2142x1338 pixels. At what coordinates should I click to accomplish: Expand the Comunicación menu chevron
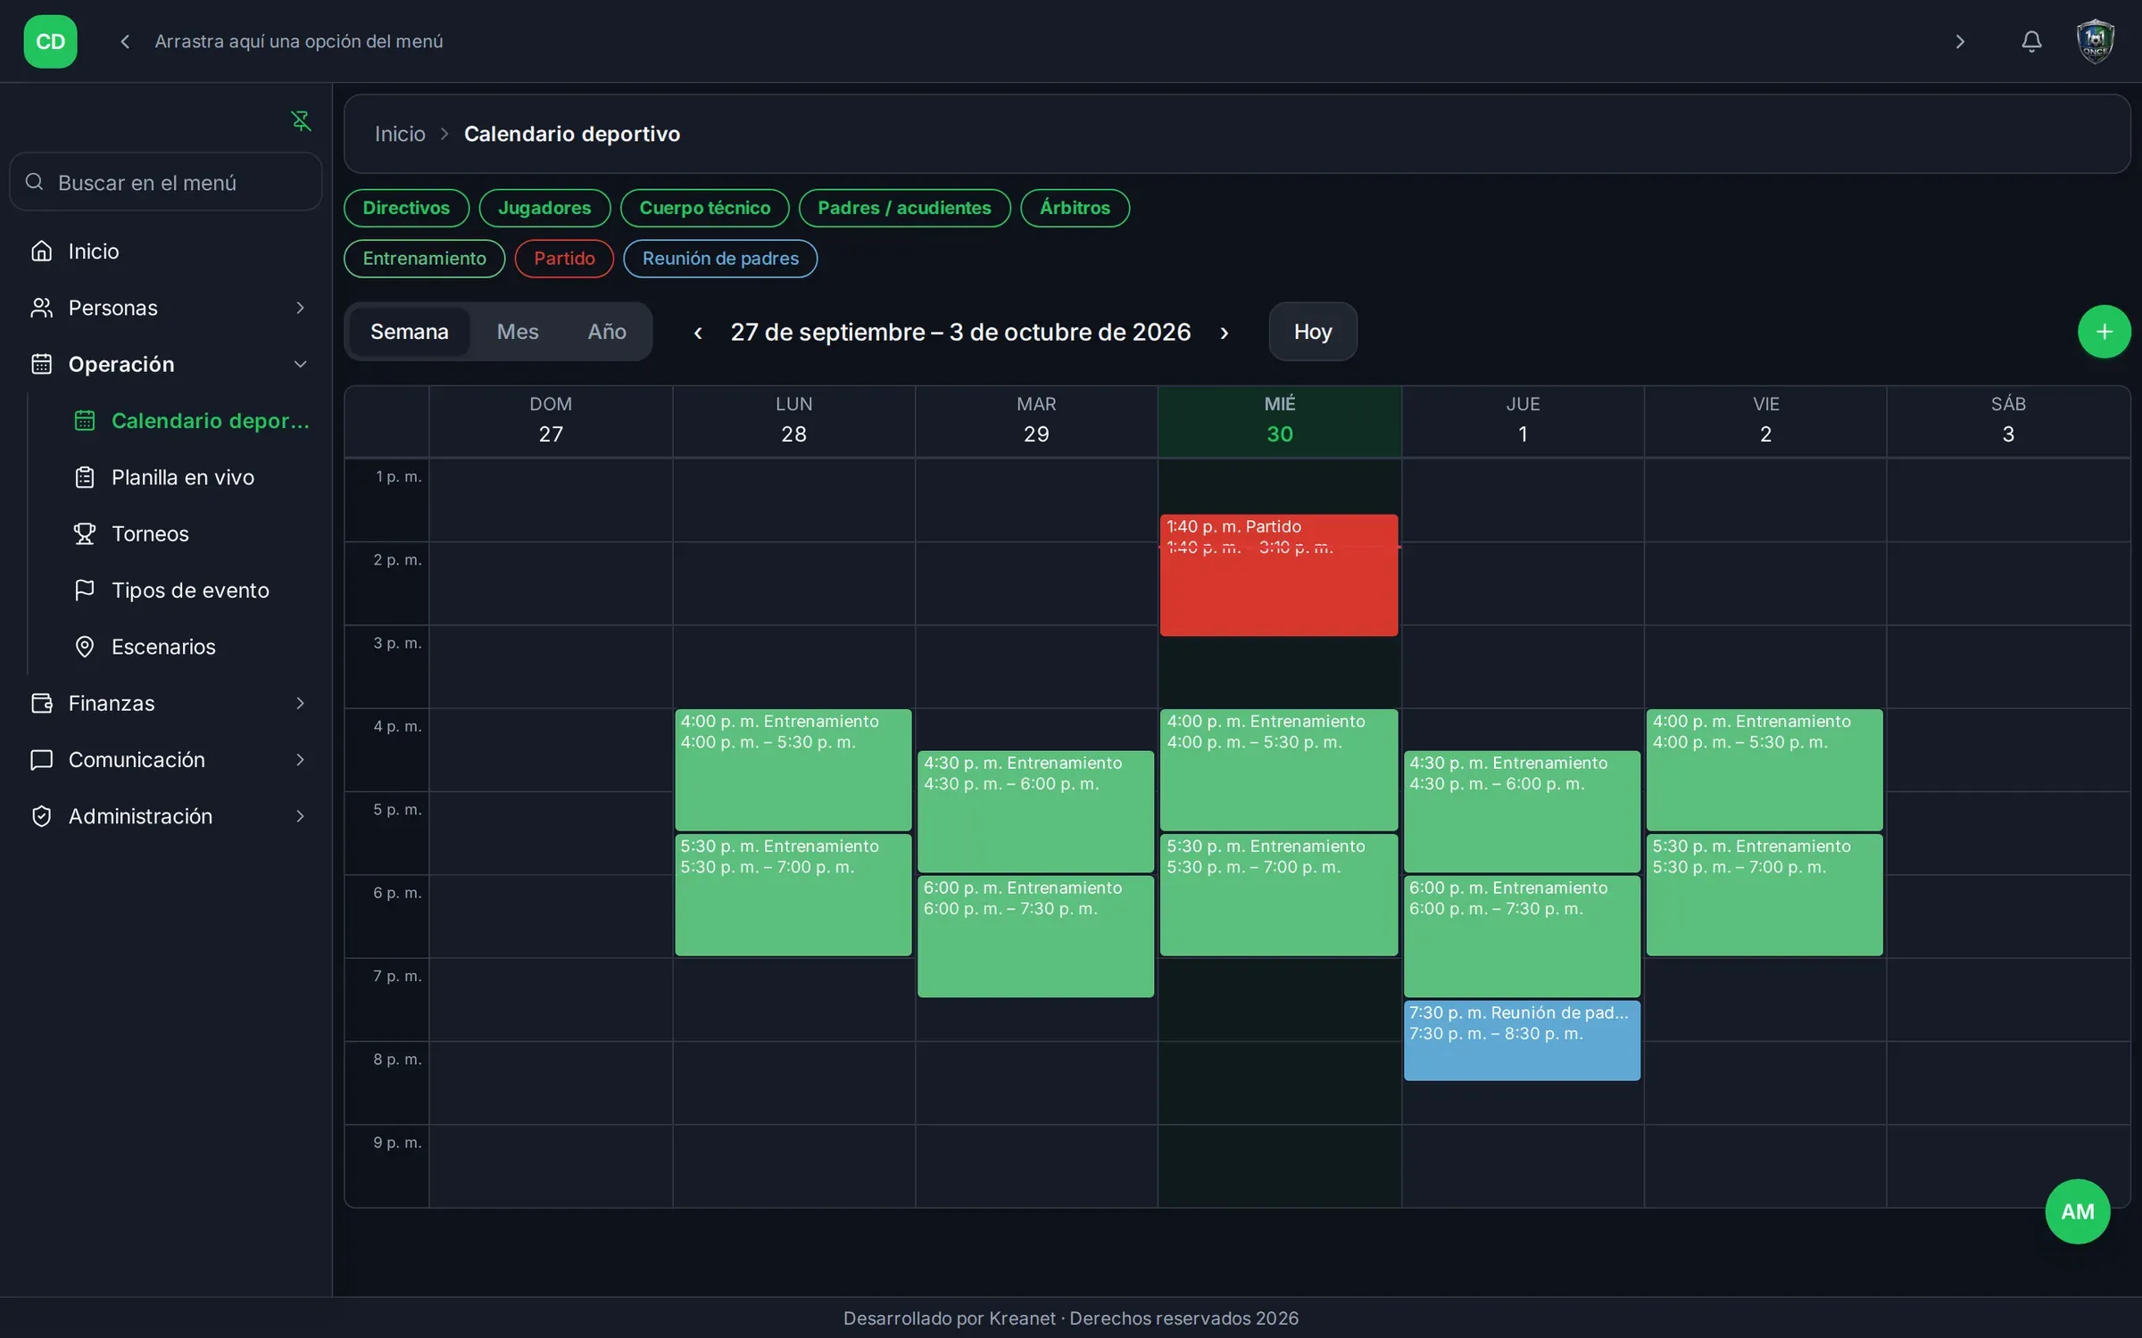click(300, 759)
